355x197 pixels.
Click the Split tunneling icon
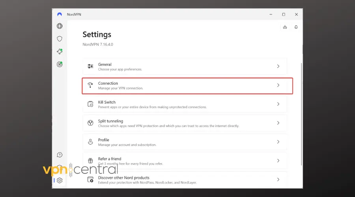tap(90, 123)
